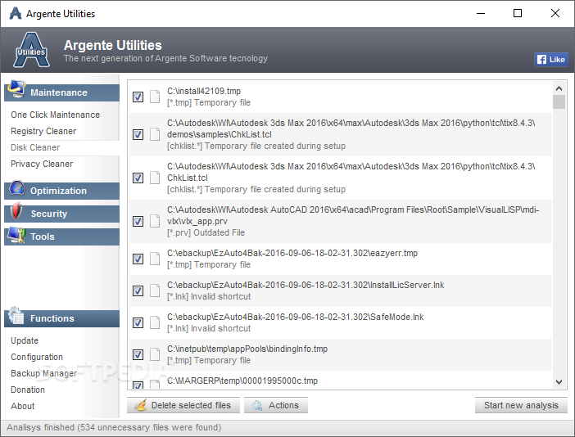Uncheck the SafeMode.lnk checkbox
This screenshot has width=575, height=437.
(x=138, y=322)
